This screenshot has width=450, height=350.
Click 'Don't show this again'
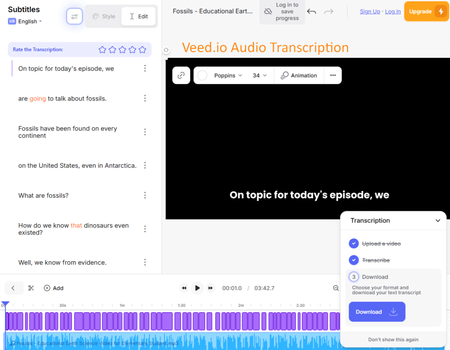pos(393,339)
